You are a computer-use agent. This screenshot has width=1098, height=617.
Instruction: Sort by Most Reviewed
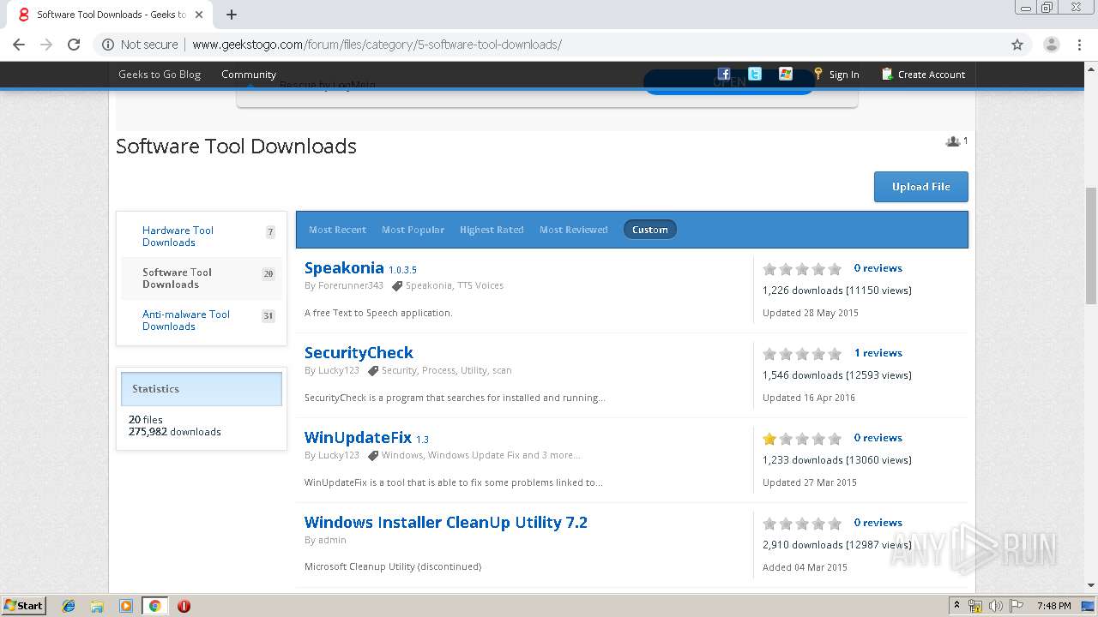574,230
